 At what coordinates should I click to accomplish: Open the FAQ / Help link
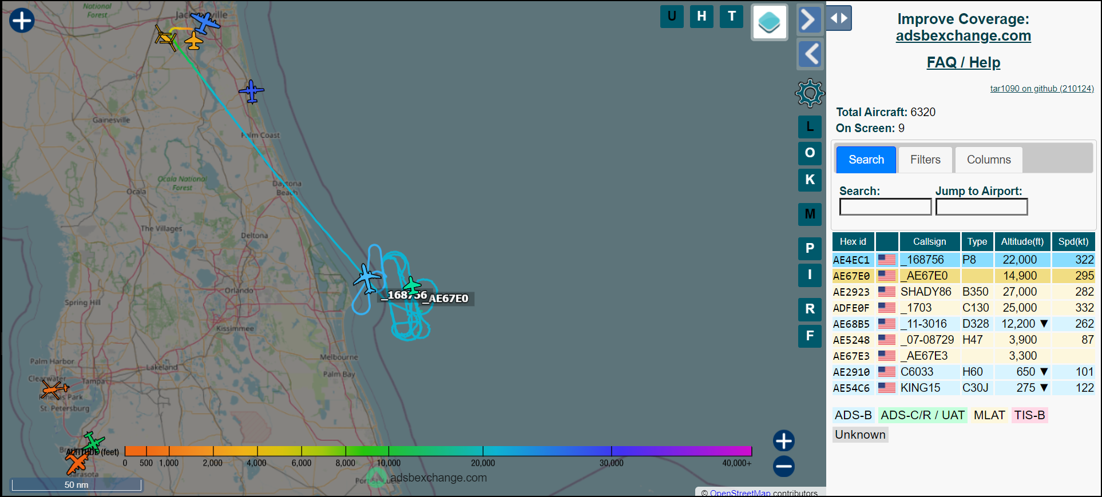(964, 62)
